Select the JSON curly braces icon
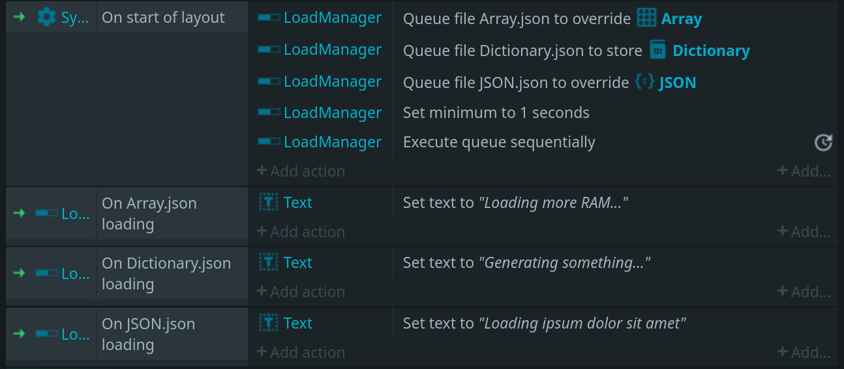 (x=644, y=81)
